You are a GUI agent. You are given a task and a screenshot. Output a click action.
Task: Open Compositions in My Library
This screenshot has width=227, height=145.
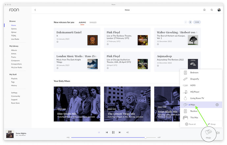pyautogui.click(x=16, y=64)
